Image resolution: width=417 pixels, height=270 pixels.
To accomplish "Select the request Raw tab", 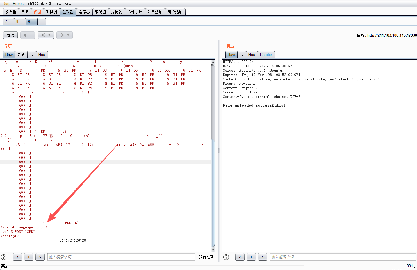I will (x=9, y=55).
